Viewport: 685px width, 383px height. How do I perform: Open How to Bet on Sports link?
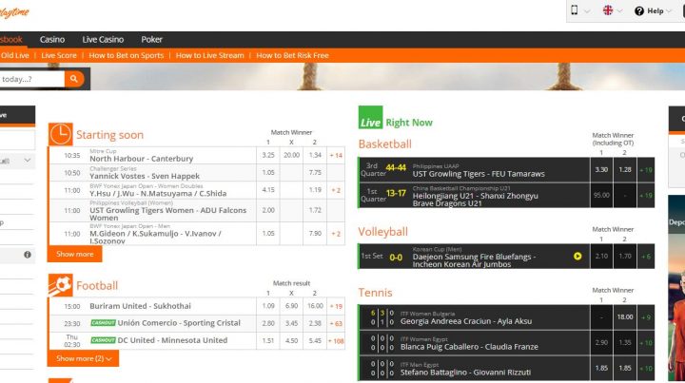click(127, 55)
